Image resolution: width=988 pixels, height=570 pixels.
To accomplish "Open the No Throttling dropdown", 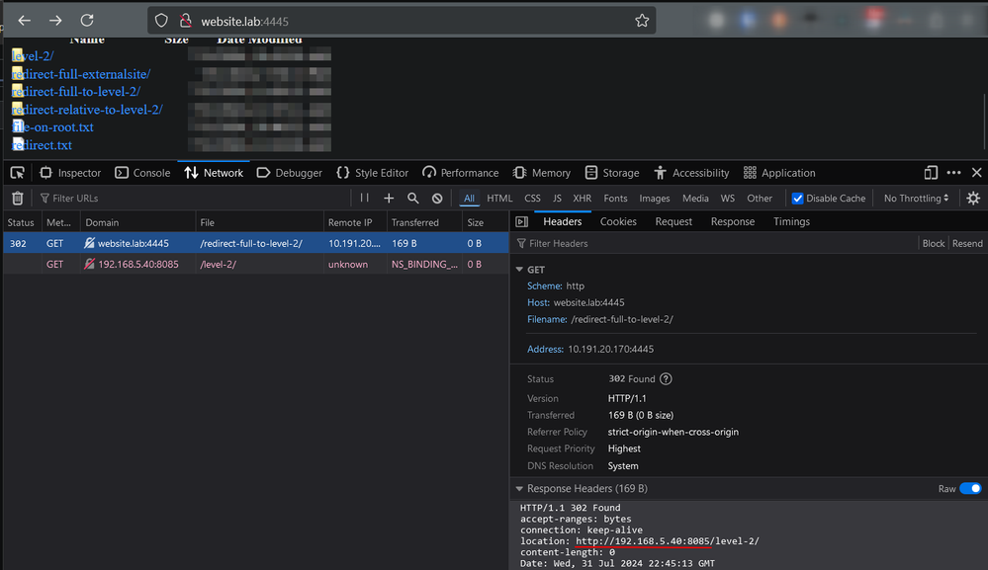I will [916, 199].
